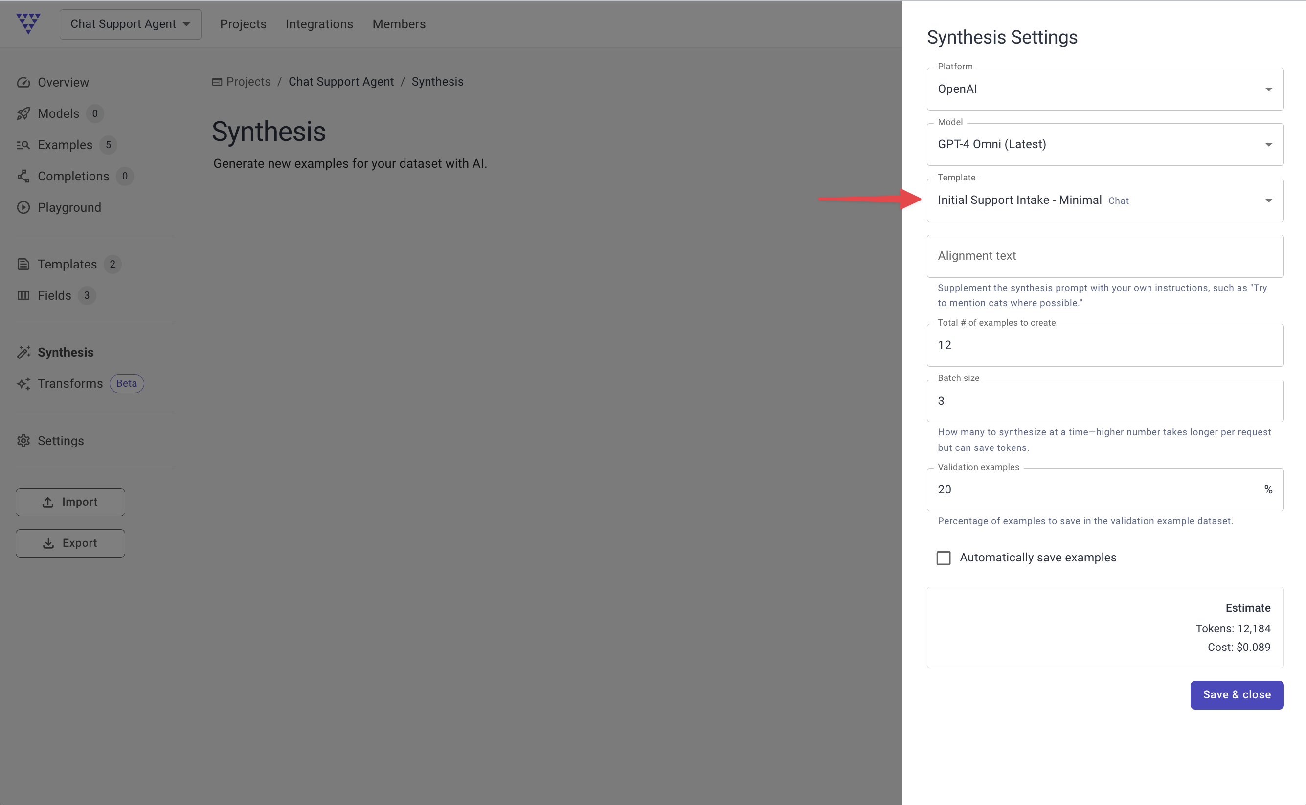
Task: Click into the Alignment text field
Action: tap(1105, 256)
